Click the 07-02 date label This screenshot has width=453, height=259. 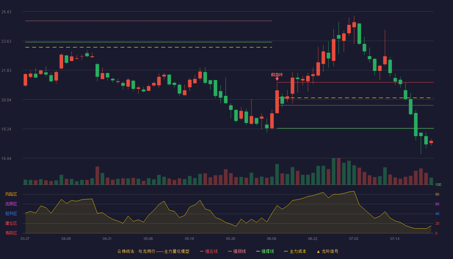354,239
